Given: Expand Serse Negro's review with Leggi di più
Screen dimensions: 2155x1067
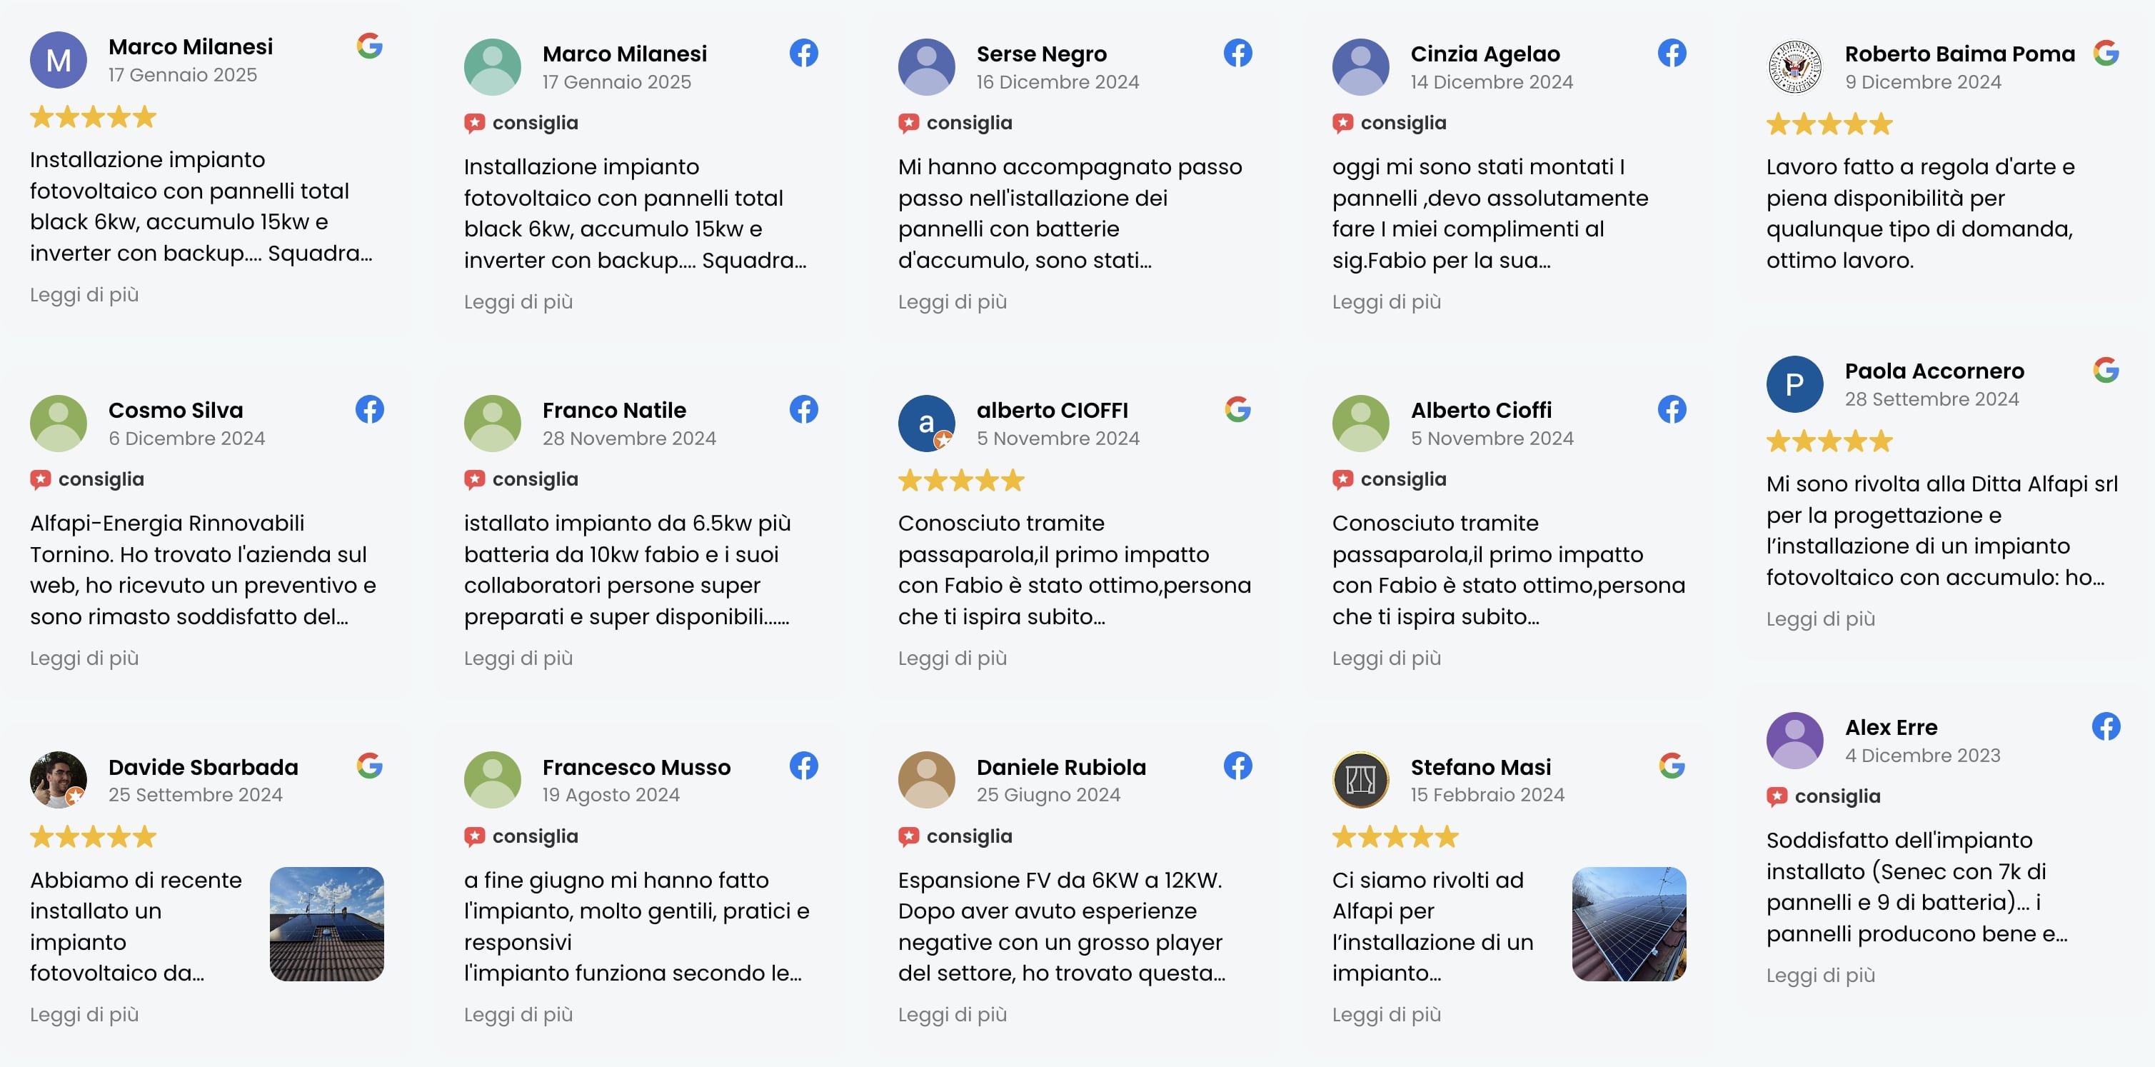Looking at the screenshot, I should coord(952,302).
